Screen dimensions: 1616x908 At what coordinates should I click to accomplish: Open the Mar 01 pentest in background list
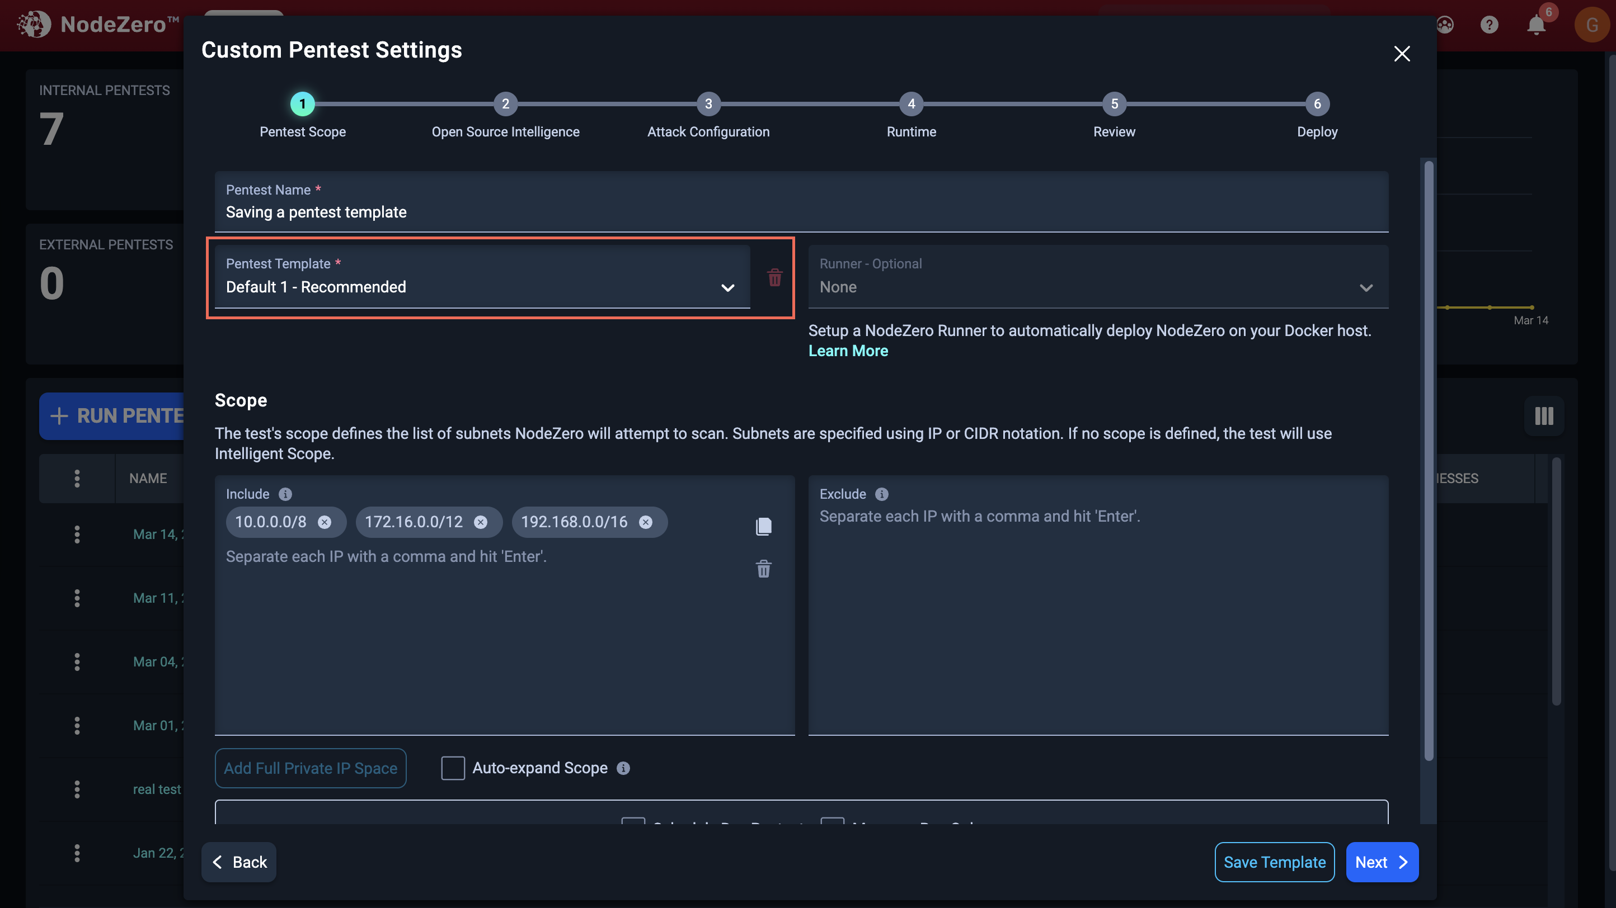tap(159, 726)
